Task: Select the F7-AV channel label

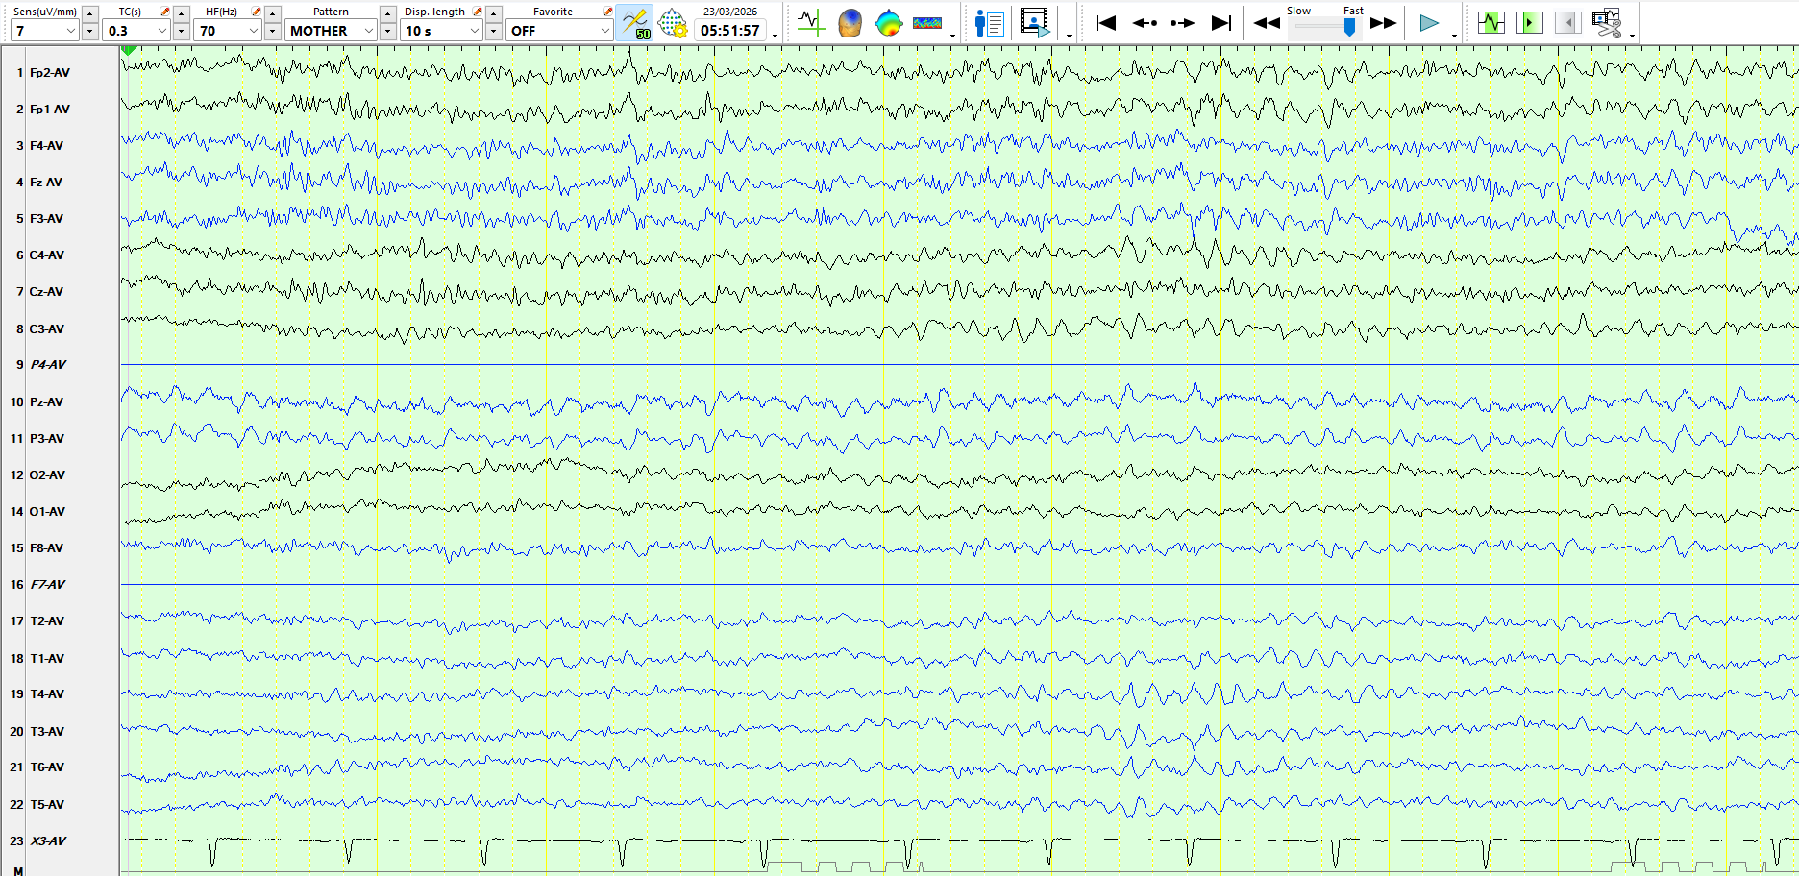Action: [48, 585]
